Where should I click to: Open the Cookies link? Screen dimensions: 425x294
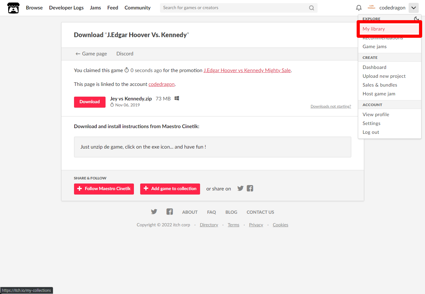(x=280, y=225)
